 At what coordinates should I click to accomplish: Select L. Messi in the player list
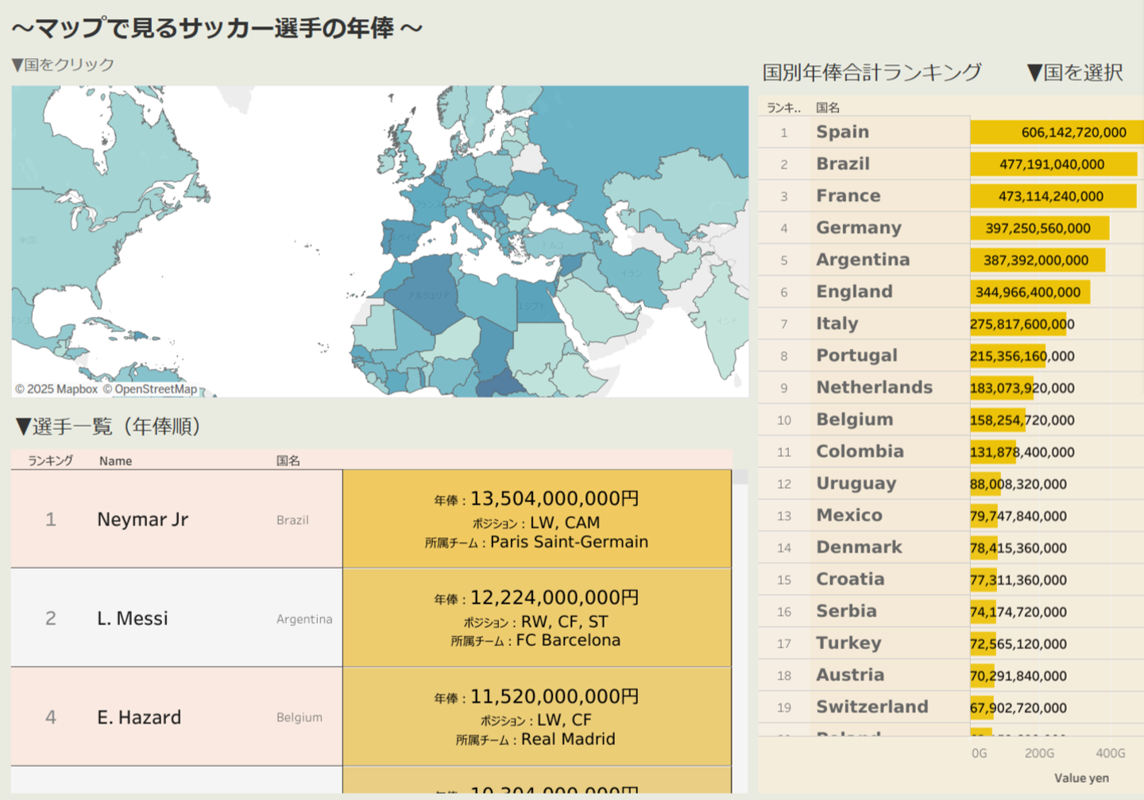pyautogui.click(x=132, y=618)
